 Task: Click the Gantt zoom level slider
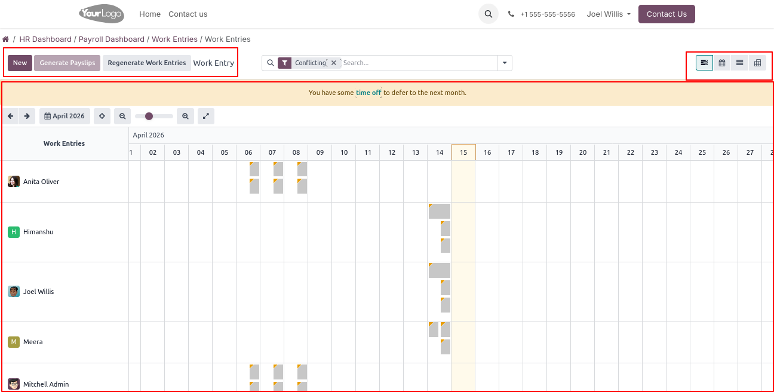(x=154, y=116)
